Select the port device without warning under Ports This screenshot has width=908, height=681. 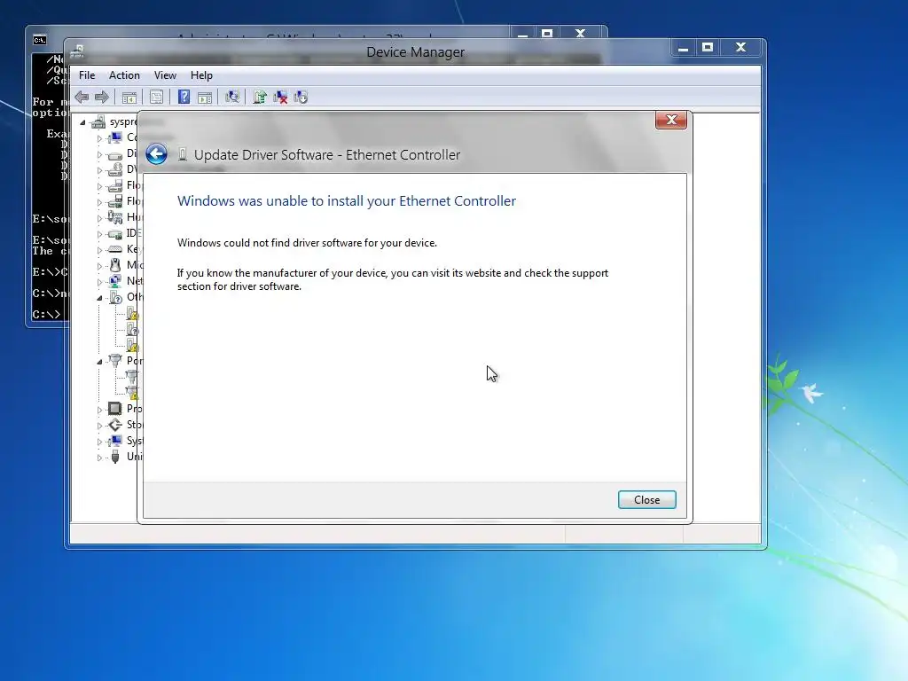coord(132,376)
